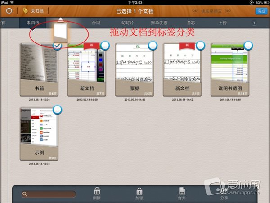The height and width of the screenshot is (203, 270).
Task: Tap the battery 63% indicator
Action: pos(262,3)
